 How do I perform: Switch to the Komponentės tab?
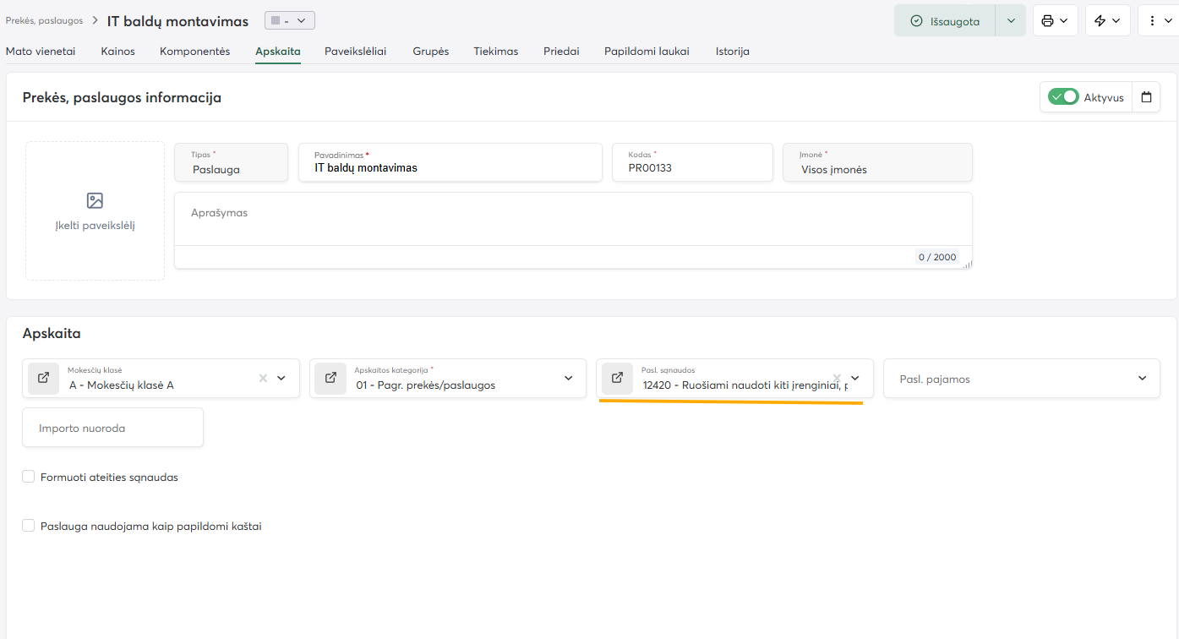[x=194, y=52]
